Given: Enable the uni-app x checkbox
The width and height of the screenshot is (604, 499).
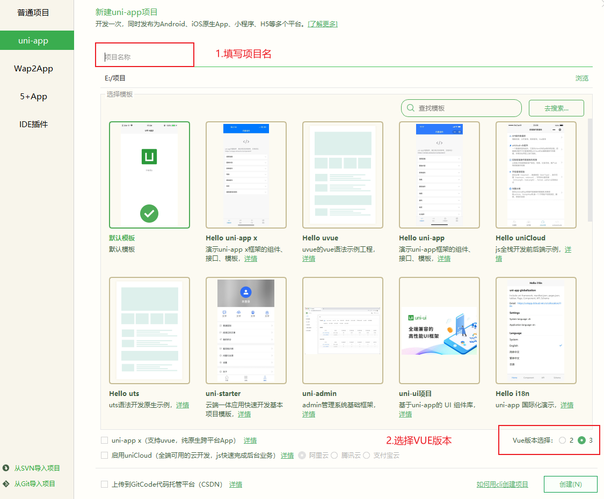Looking at the screenshot, I should (x=103, y=440).
